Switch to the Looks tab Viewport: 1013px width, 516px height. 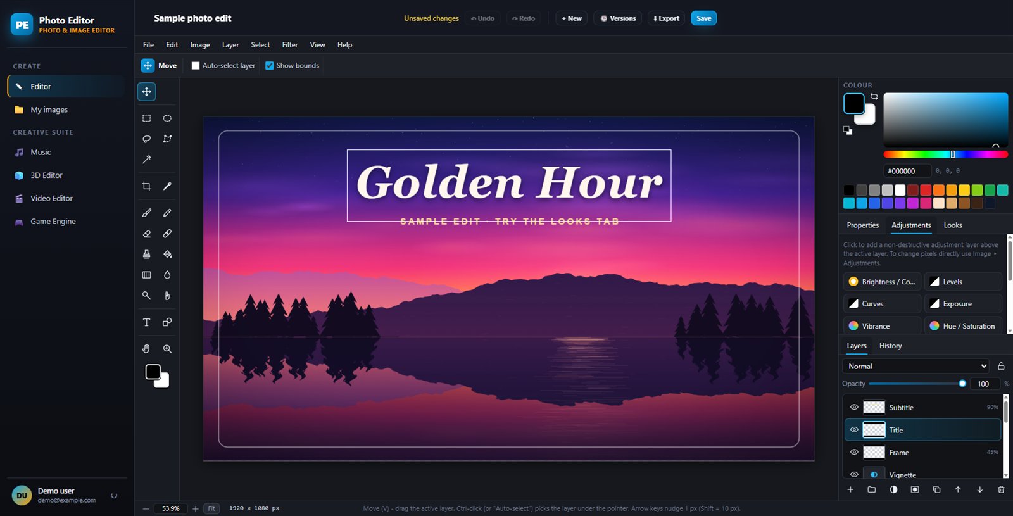pos(953,225)
